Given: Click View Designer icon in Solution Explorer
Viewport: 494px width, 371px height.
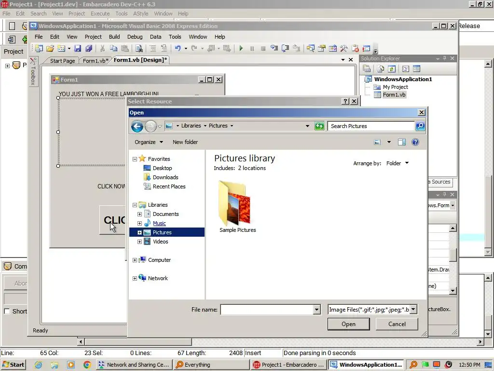Looking at the screenshot, I should [x=416, y=69].
